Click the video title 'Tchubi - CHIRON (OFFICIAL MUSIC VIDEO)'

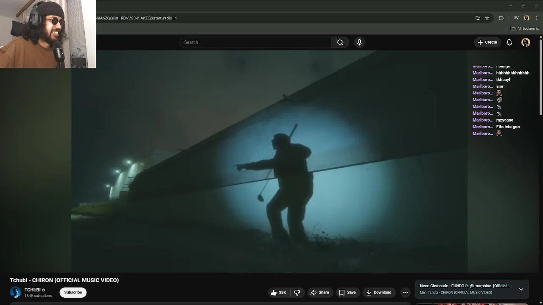(64, 280)
